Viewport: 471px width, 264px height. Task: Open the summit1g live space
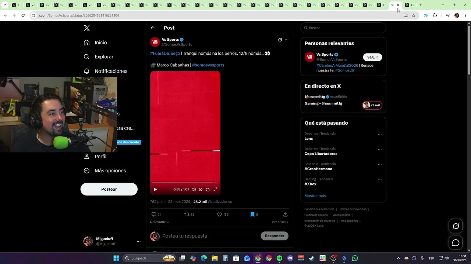323,103
